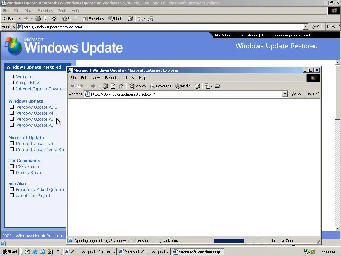Open Back history dropdown in background window
Viewport: 341px width, 256px height.
click(x=19, y=19)
